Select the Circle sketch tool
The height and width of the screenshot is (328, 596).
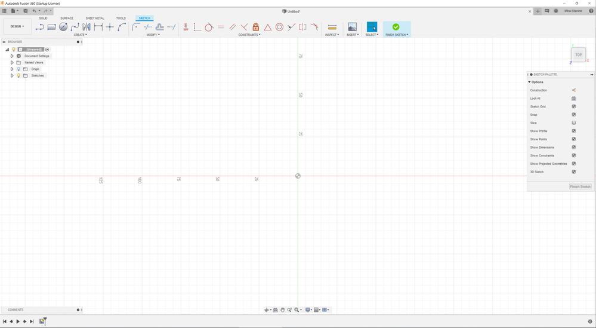point(63,27)
